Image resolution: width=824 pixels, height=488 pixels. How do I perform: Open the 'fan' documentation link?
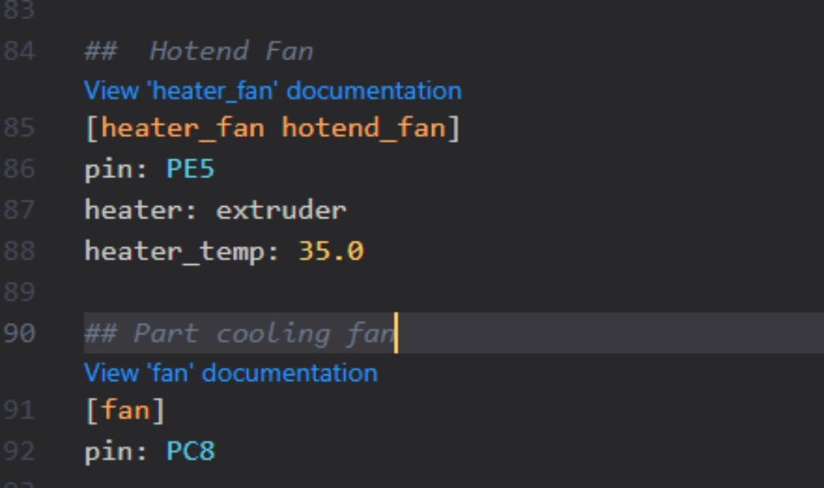[x=231, y=373]
